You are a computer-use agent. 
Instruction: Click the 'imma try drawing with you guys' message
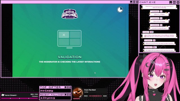[x=159, y=7]
